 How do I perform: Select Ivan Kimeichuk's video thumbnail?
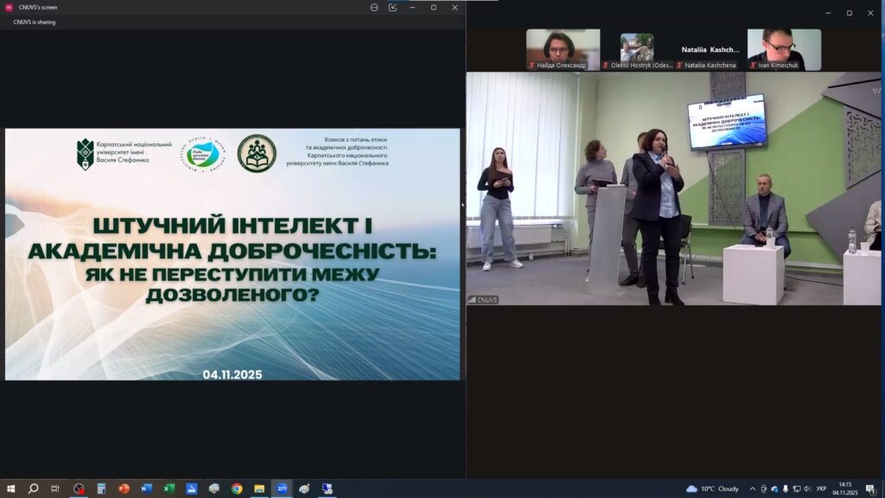pos(784,49)
